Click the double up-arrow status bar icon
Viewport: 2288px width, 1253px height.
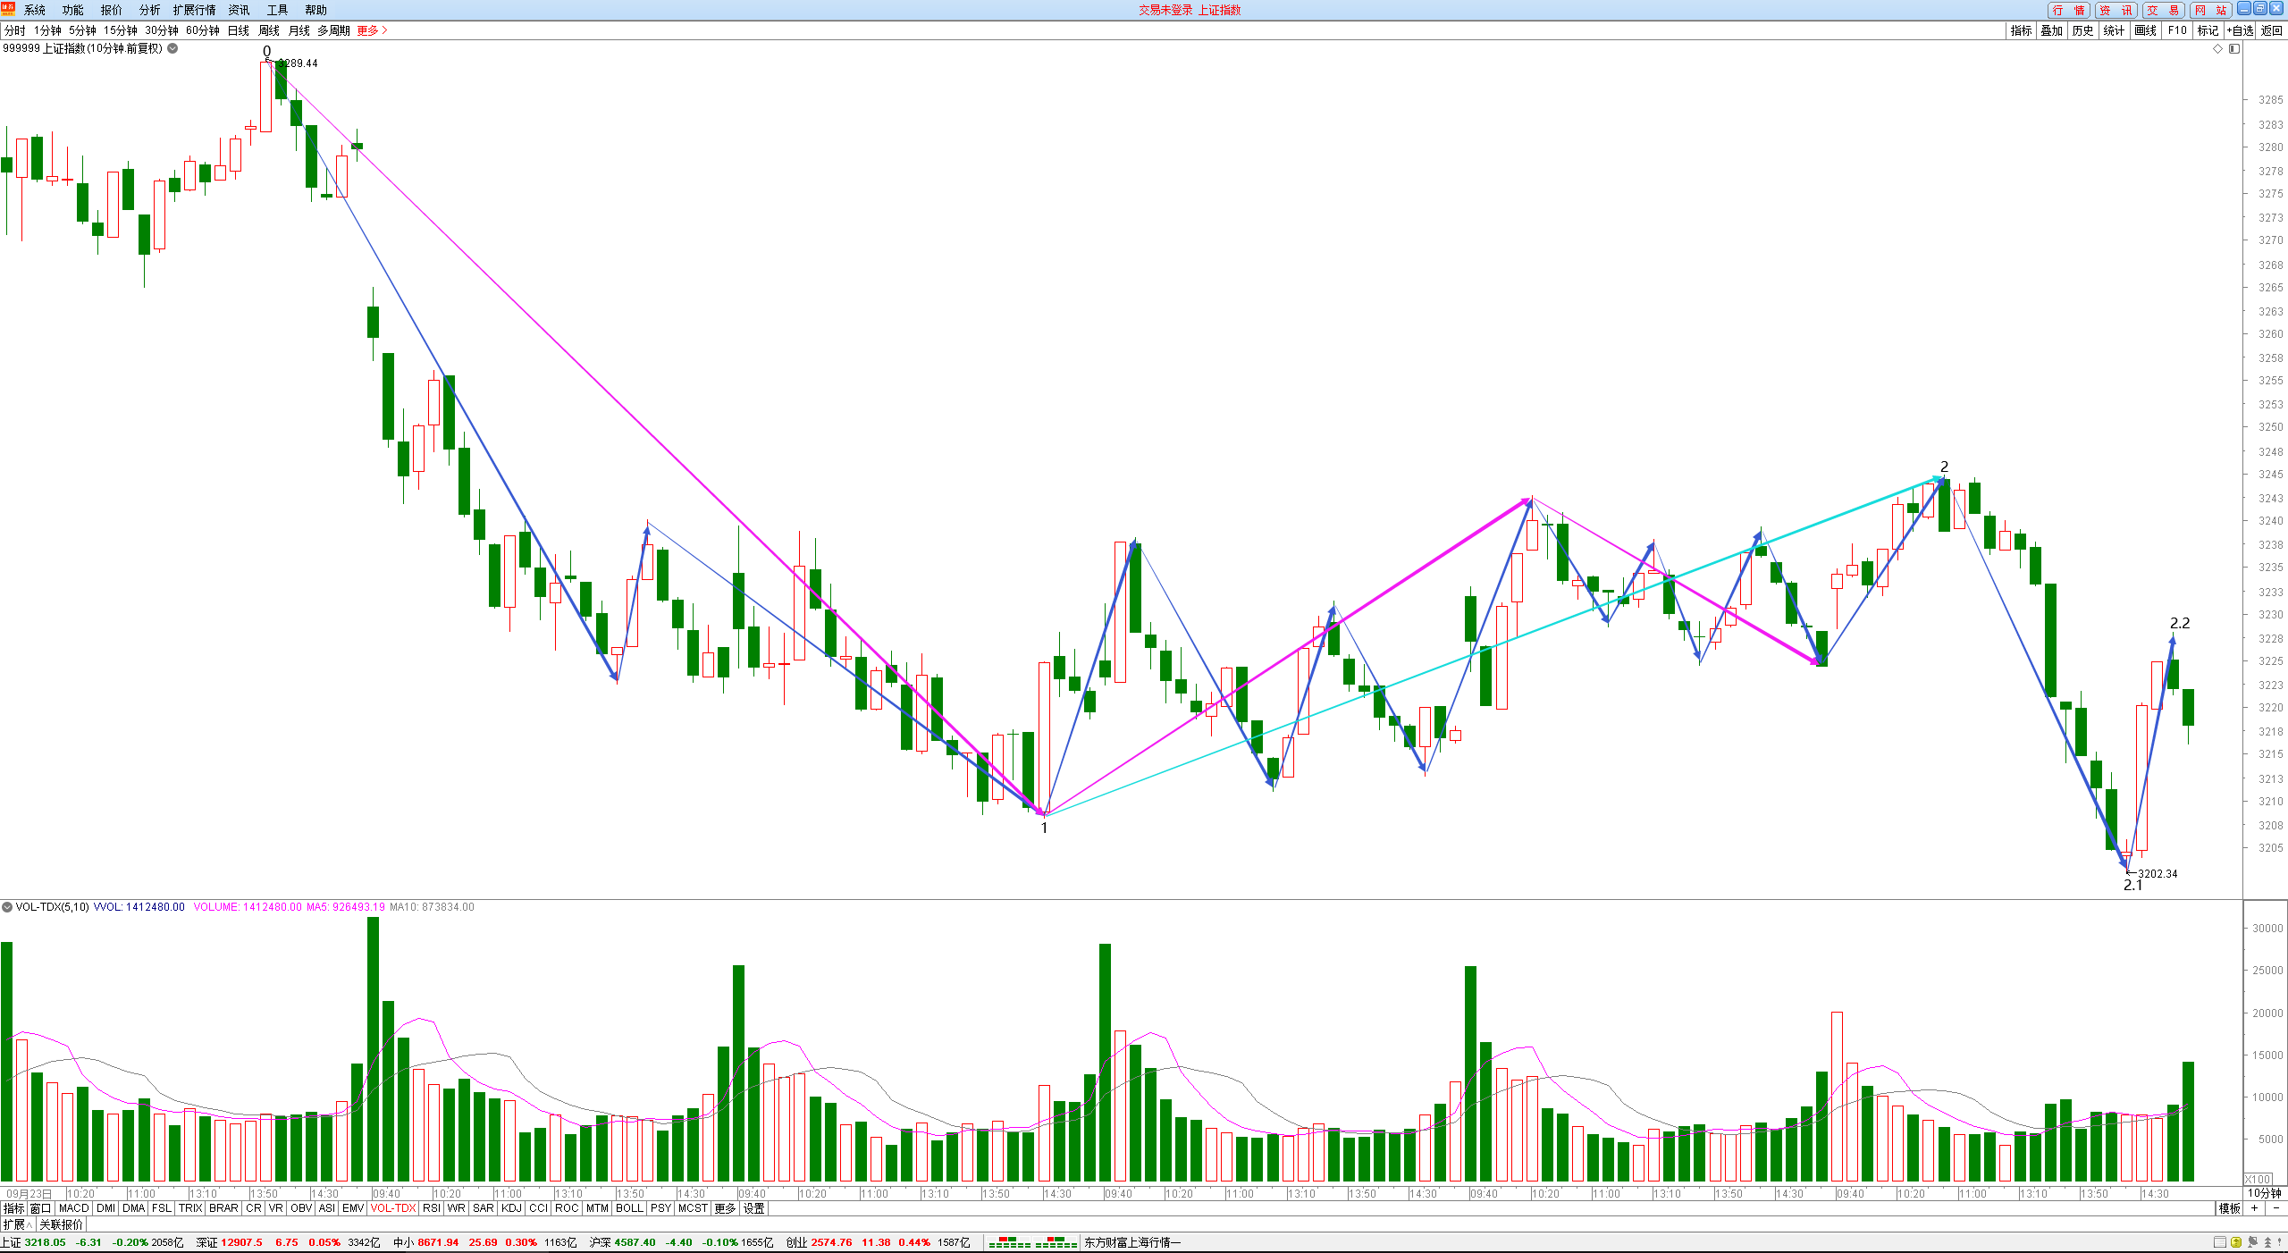2267,1242
